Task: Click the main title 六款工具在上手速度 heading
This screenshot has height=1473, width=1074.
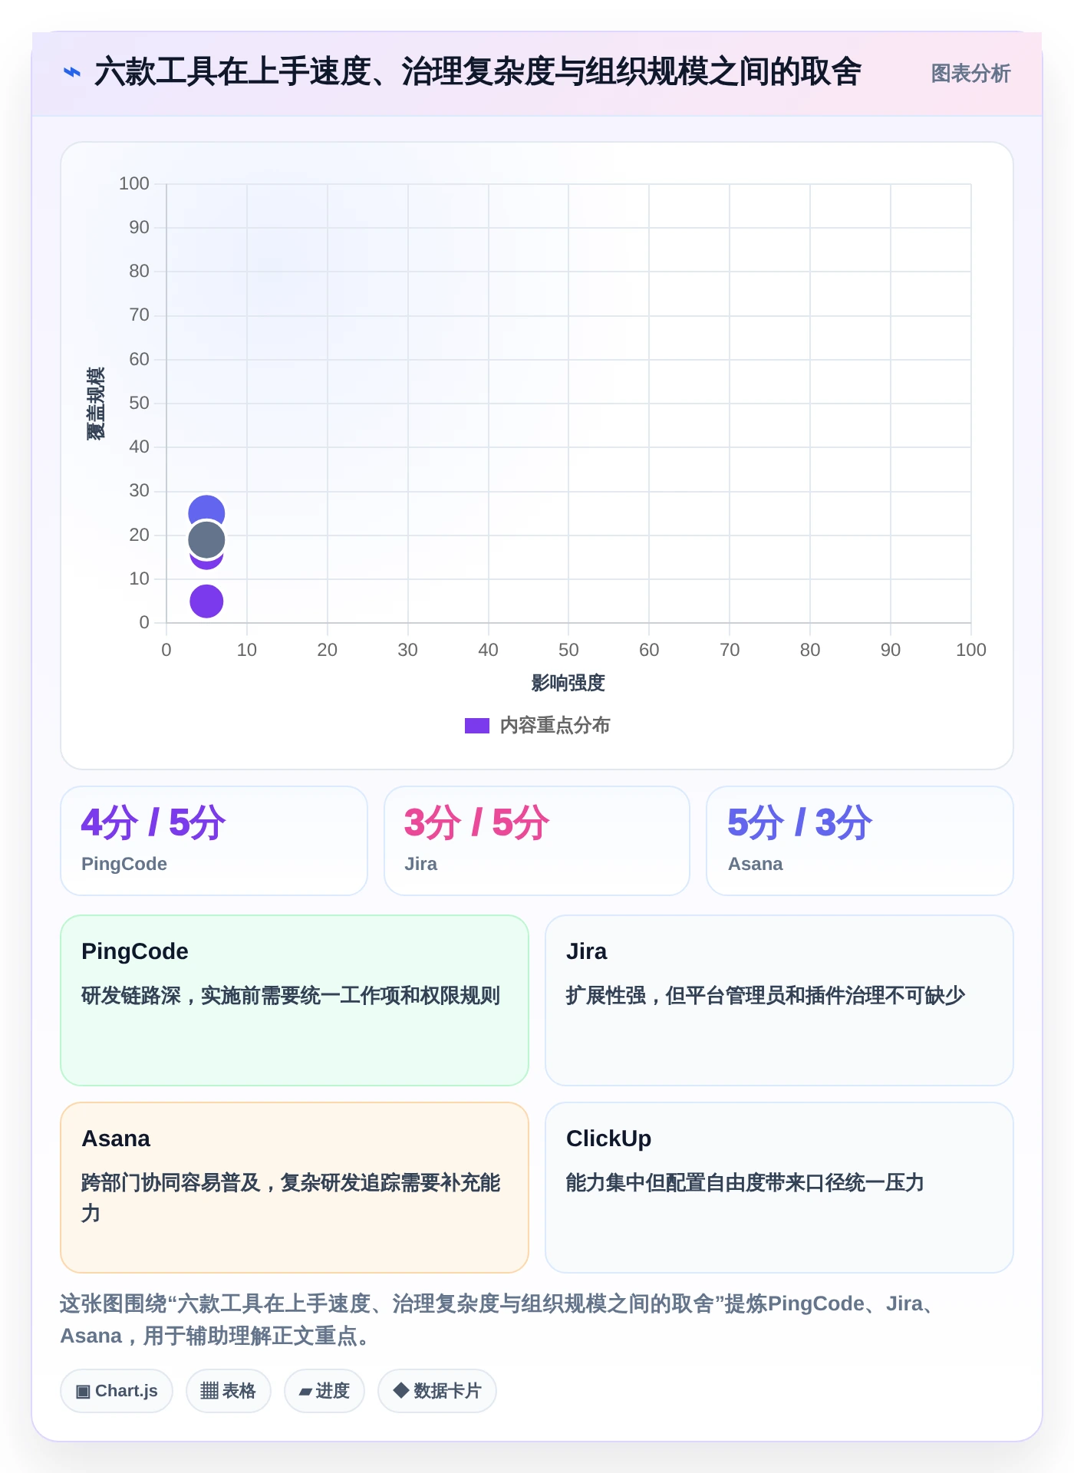Action: (x=478, y=72)
